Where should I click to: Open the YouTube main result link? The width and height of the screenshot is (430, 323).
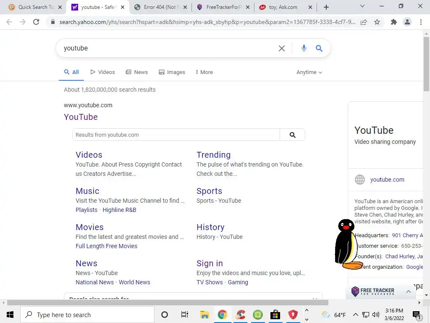81,117
